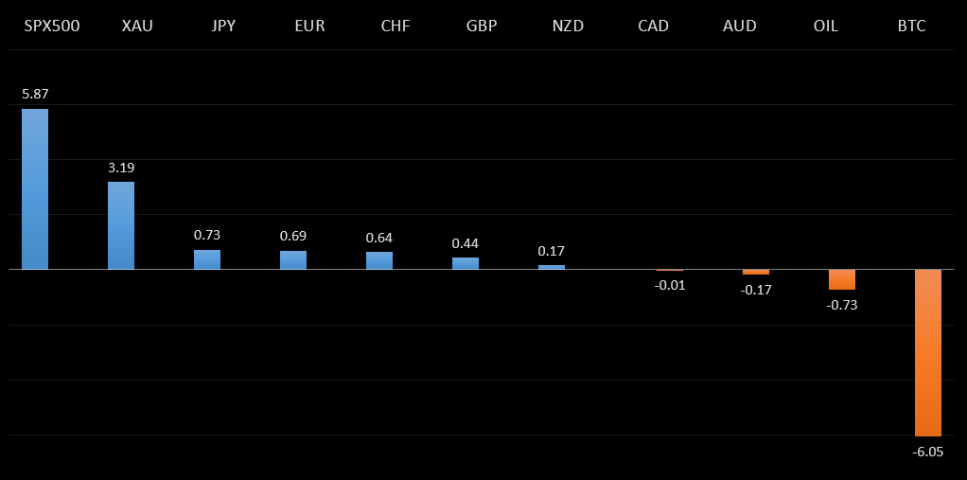Select the CAD header label
This screenshot has height=480, width=967.
654,27
